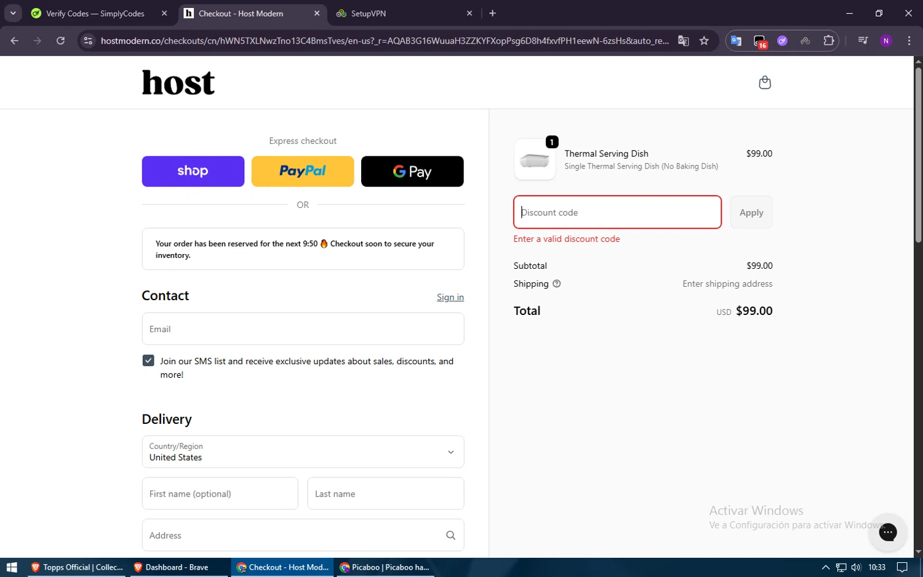Pay with the PayPal button

pyautogui.click(x=303, y=171)
